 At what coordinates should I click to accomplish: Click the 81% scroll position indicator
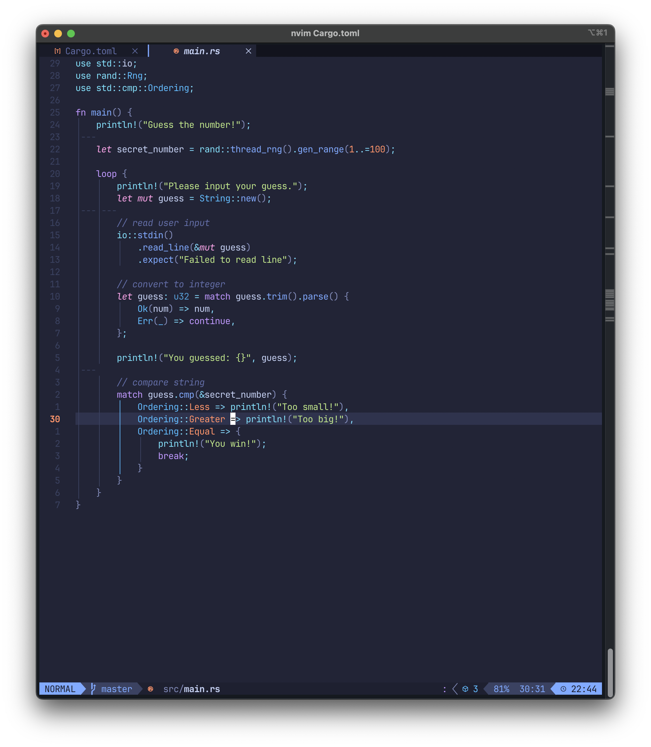(x=501, y=689)
